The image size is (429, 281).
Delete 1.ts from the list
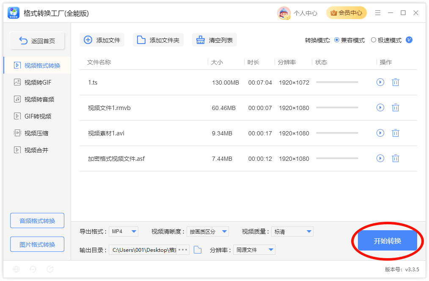(x=395, y=82)
